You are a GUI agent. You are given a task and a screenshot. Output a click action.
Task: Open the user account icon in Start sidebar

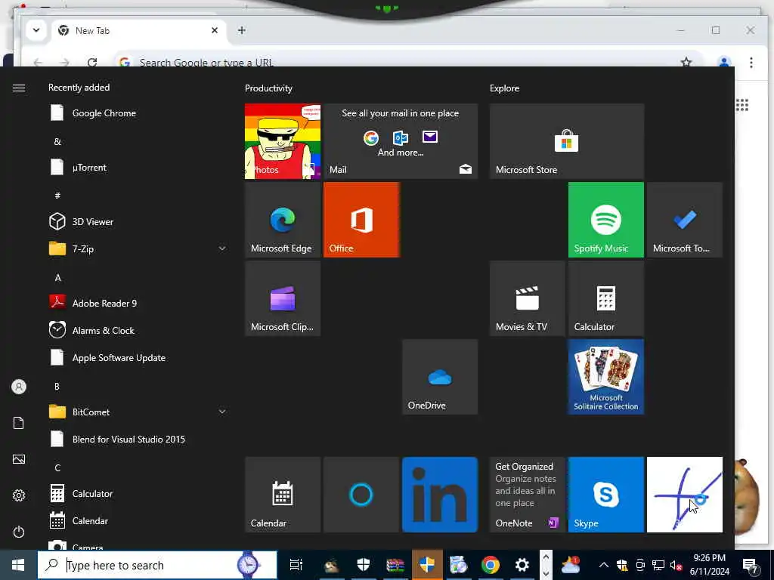point(19,387)
